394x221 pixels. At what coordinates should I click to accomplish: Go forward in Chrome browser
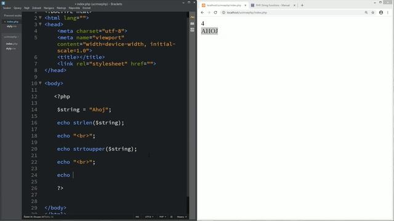[x=209, y=12]
